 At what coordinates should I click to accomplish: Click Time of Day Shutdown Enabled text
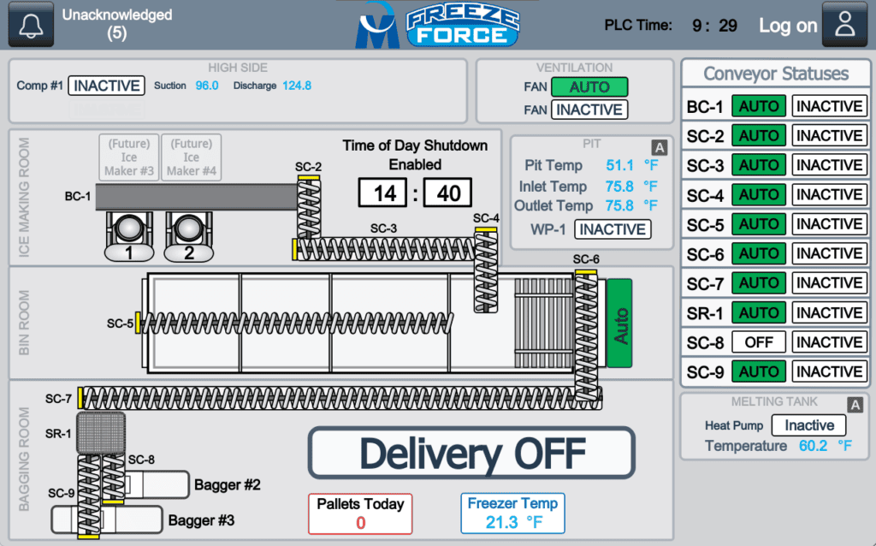pos(415,155)
